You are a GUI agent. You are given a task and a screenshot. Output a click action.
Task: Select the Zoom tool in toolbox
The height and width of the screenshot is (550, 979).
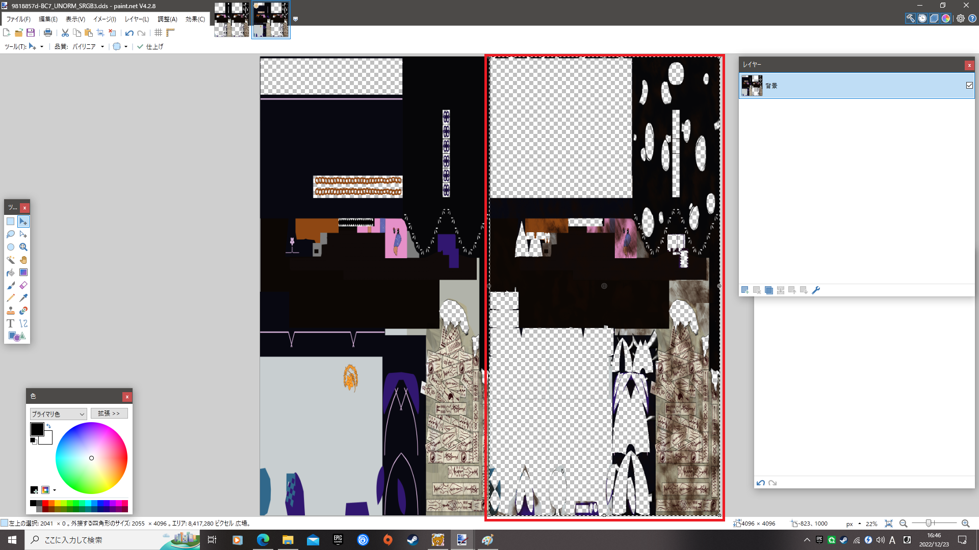point(23,247)
